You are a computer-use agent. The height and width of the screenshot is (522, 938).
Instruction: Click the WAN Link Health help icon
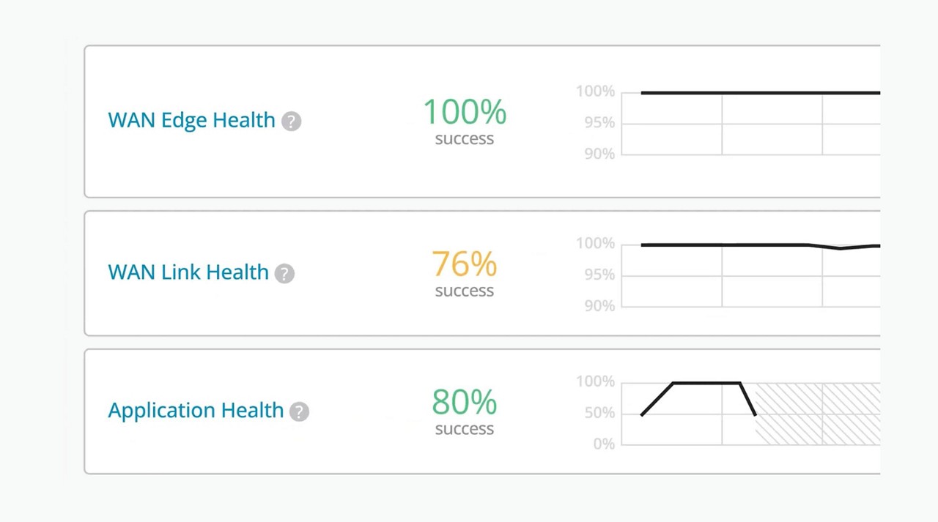[284, 274]
